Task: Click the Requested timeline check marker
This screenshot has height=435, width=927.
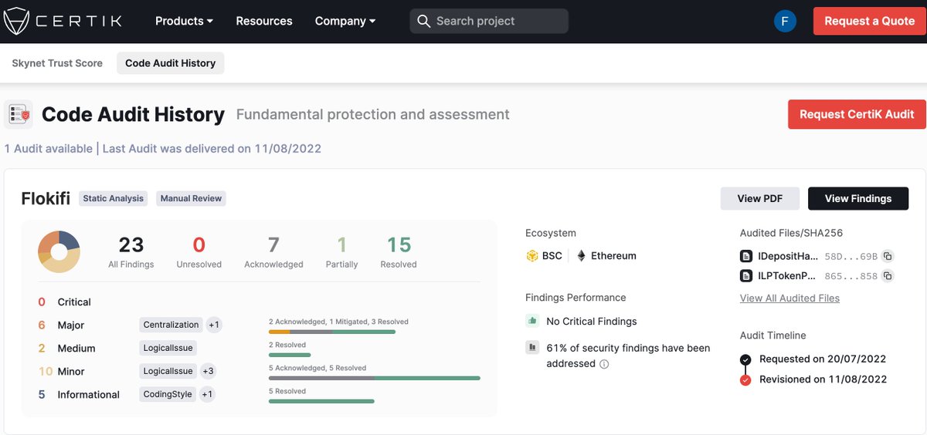Action: (x=745, y=359)
